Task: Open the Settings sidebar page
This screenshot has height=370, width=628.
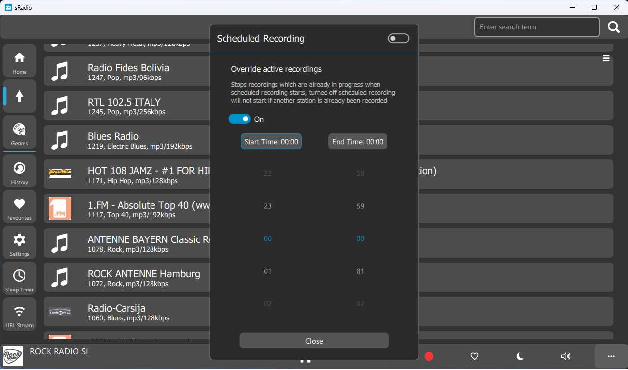Action: click(20, 243)
